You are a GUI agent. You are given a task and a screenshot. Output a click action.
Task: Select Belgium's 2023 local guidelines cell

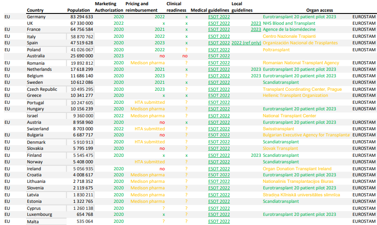pos(256,76)
